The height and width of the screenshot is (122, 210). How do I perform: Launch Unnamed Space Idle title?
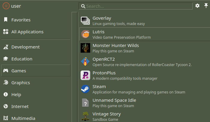tap(114, 100)
